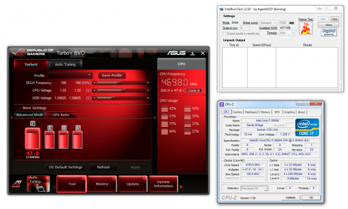Select core IV ratio bar

pyautogui.click(x=78, y=140)
